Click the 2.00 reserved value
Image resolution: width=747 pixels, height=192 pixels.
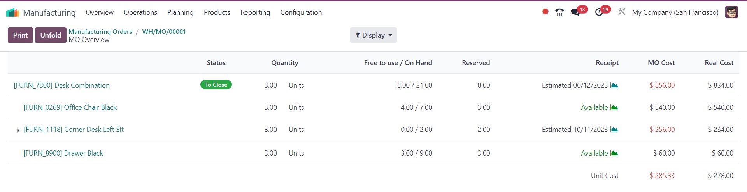pyautogui.click(x=484, y=130)
